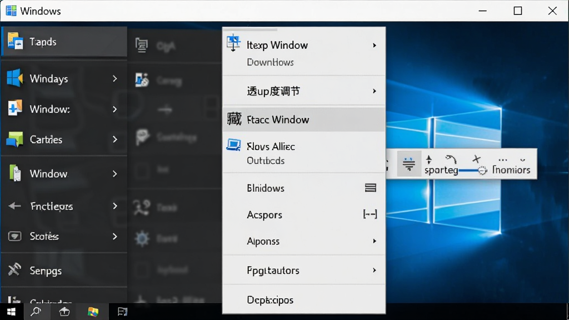The height and width of the screenshot is (320, 569).
Task: Click the Fnctieprs back arrow icon
Action: (x=14, y=206)
